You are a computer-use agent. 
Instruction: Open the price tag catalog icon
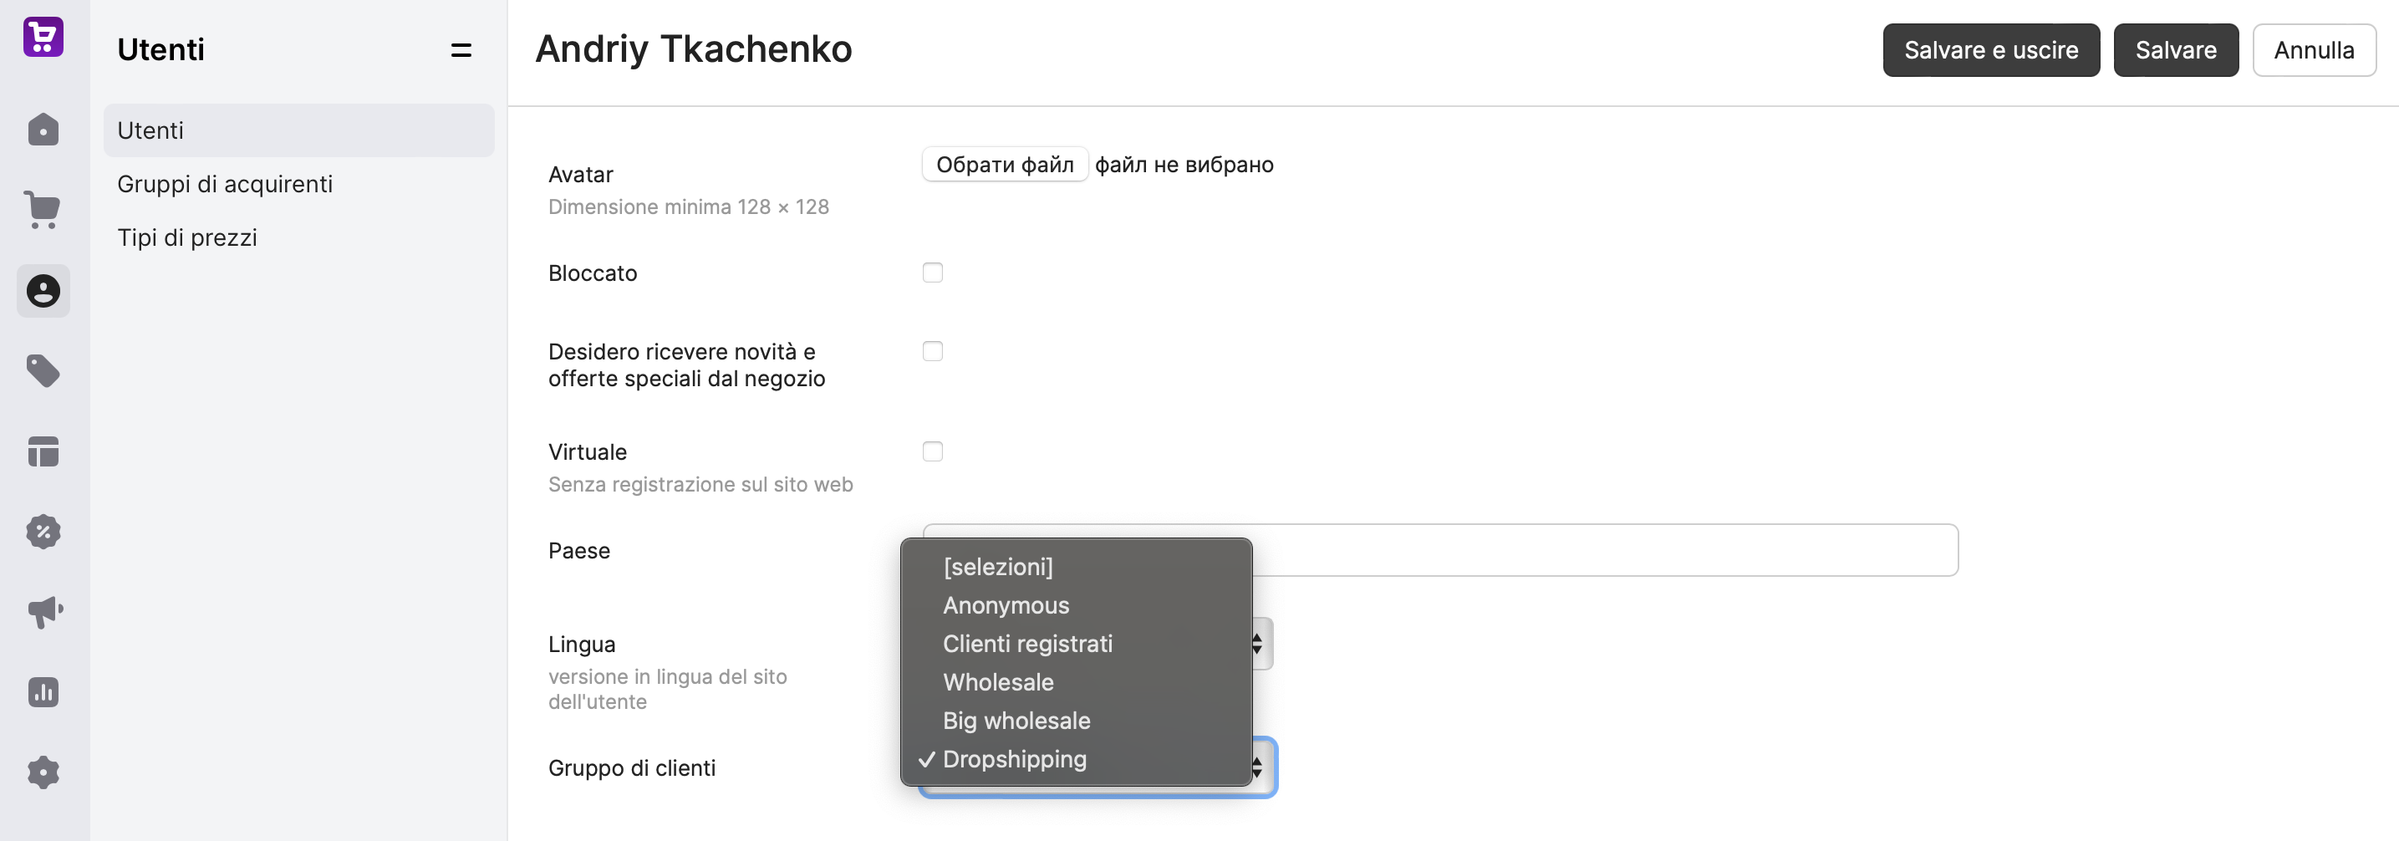[x=43, y=370]
